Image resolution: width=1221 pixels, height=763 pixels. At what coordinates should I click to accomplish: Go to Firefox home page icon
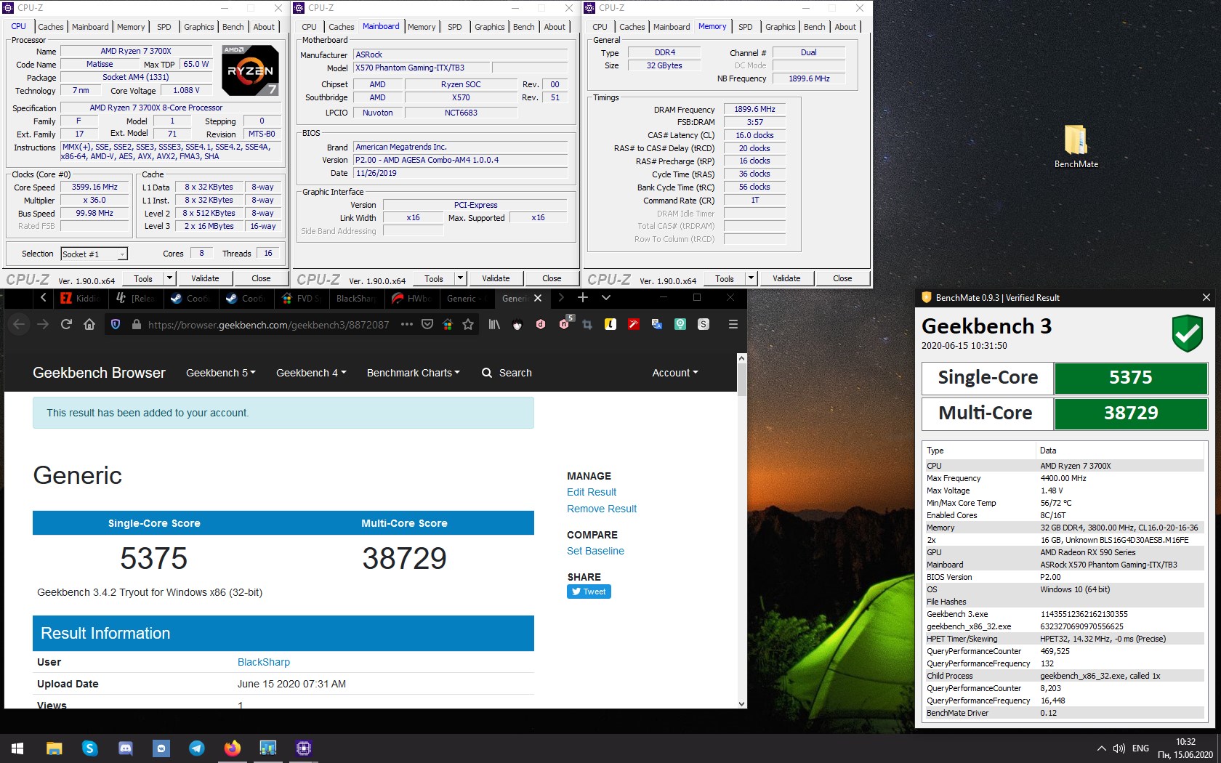(x=89, y=324)
